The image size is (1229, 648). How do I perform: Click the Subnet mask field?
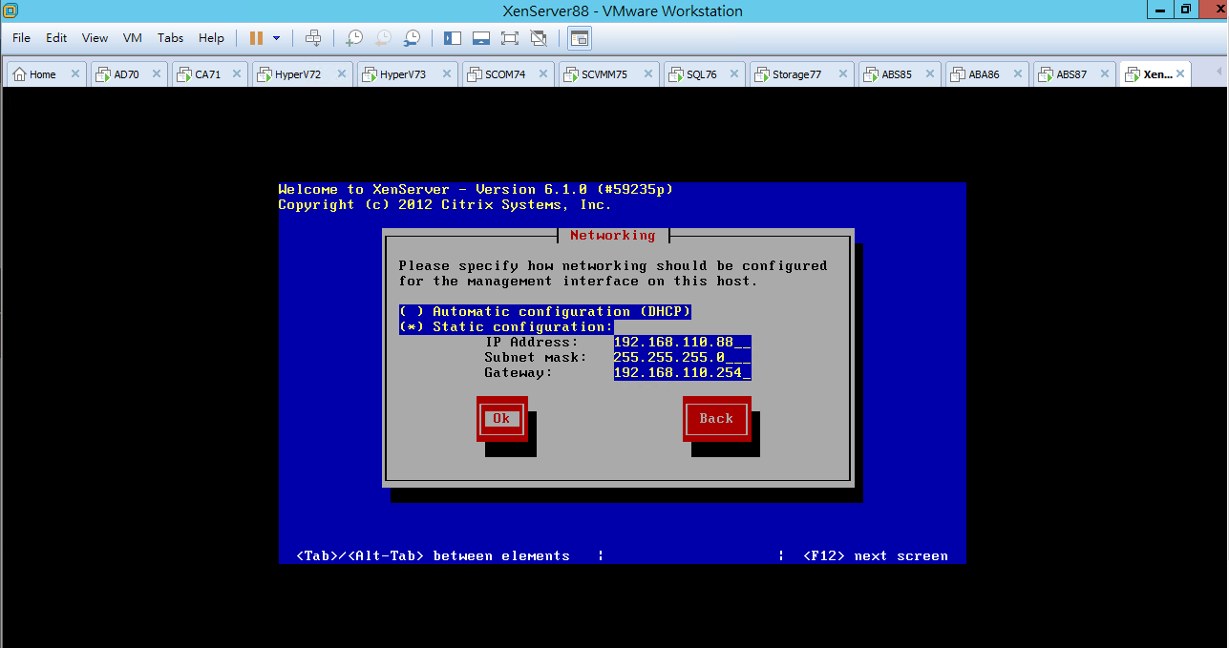pos(682,357)
